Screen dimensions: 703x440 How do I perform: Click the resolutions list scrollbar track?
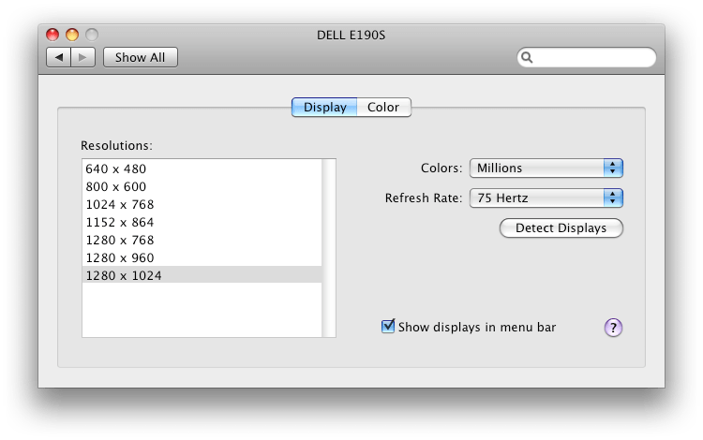[329, 248]
